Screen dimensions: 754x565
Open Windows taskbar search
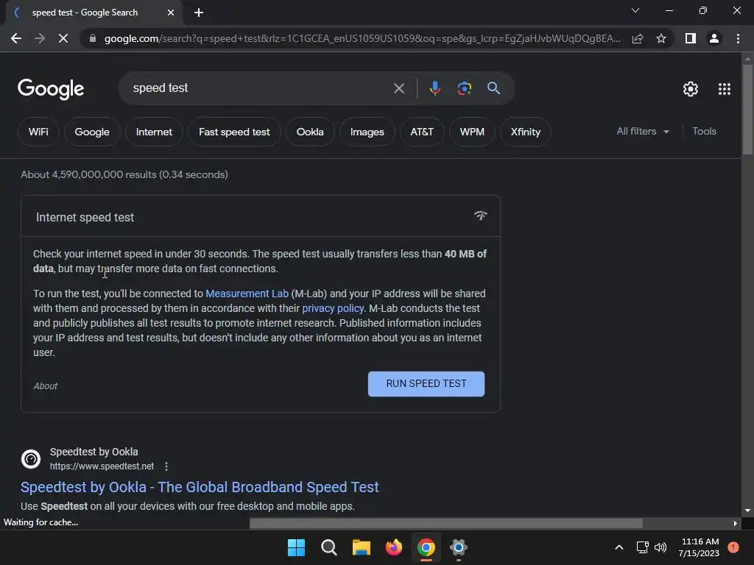pyautogui.click(x=329, y=547)
